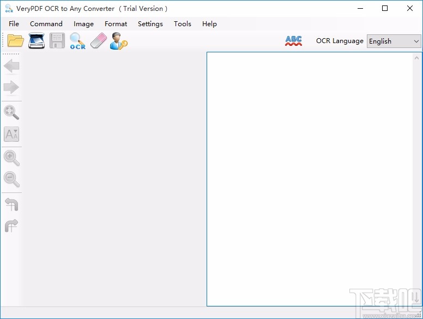Viewport: 423px width, 319px height.
Task: Open the Command menu
Action: coord(46,24)
